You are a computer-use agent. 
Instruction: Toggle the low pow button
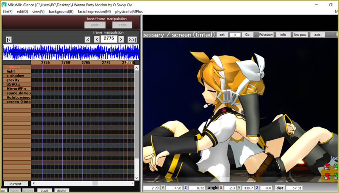coord(300,34)
